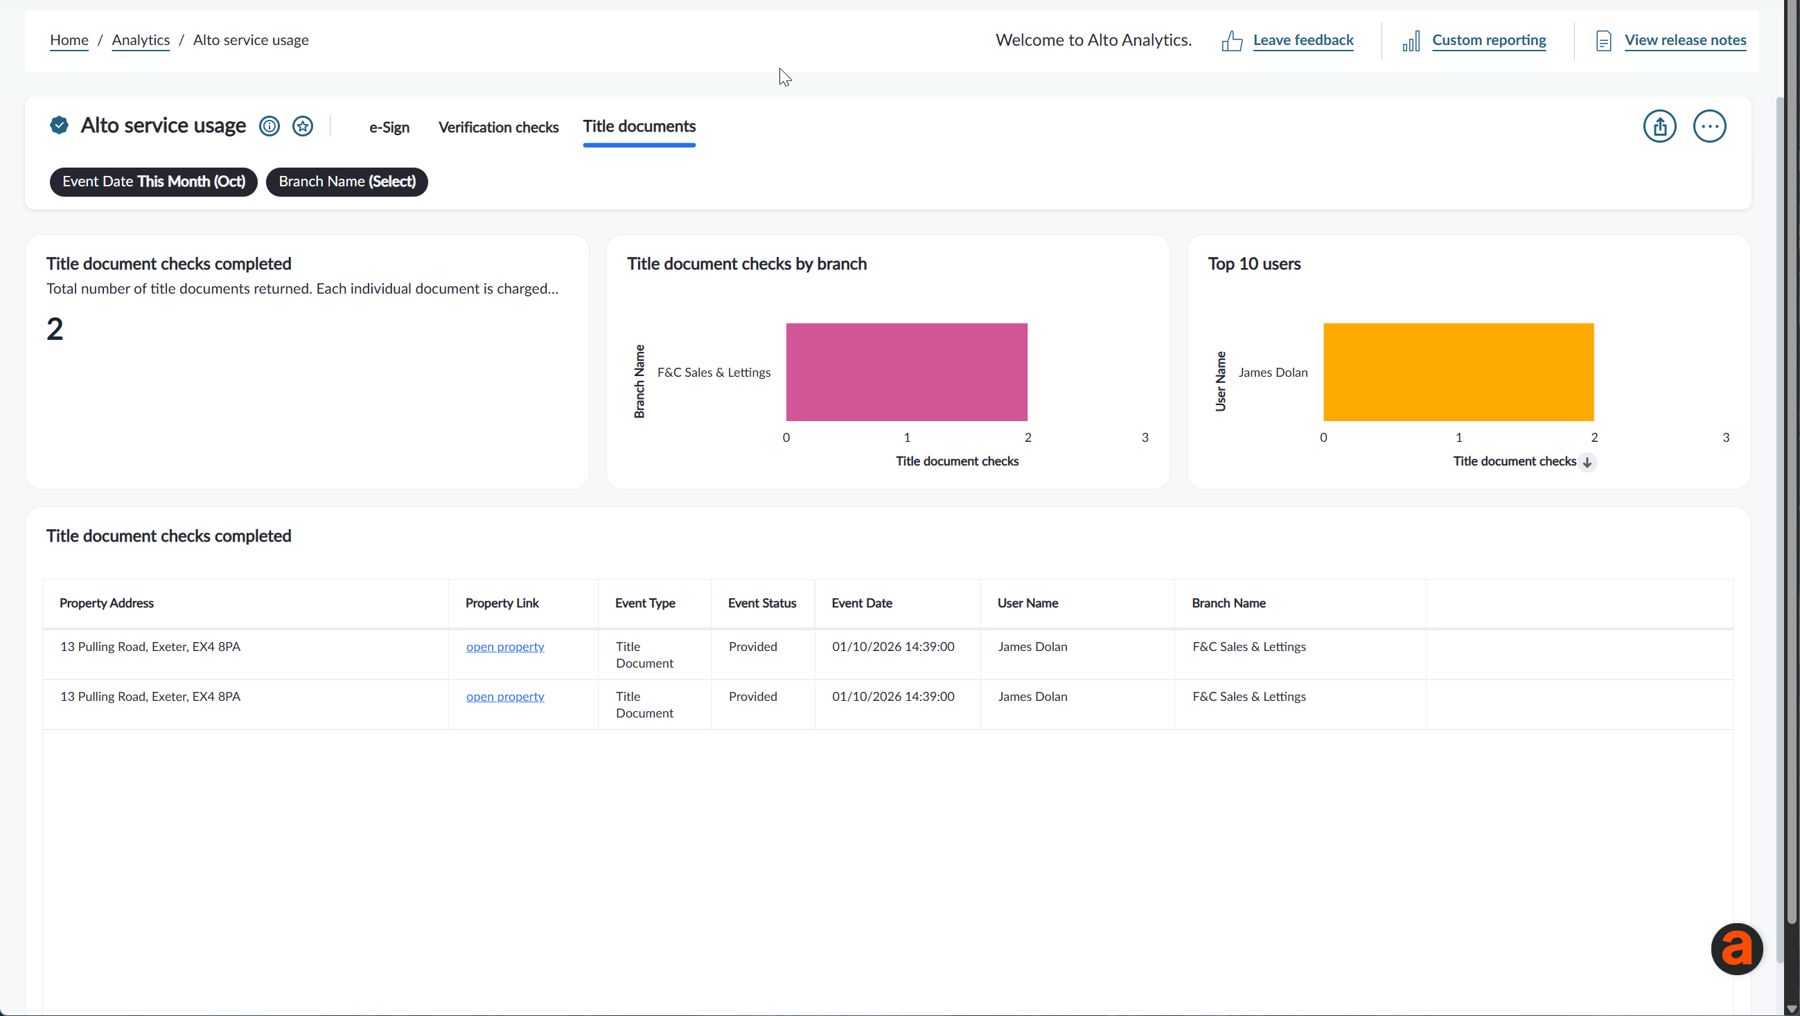Switch to the Verification checks tab
This screenshot has width=1800, height=1016.
[498, 128]
